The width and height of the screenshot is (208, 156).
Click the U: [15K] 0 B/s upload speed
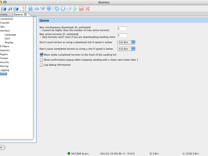(191, 153)
